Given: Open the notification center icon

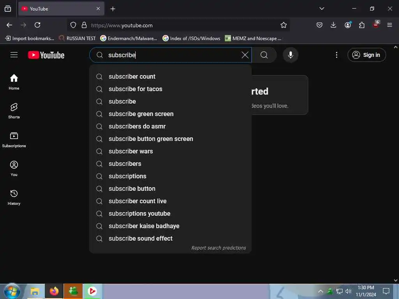Looking at the screenshot, I should coord(386,291).
